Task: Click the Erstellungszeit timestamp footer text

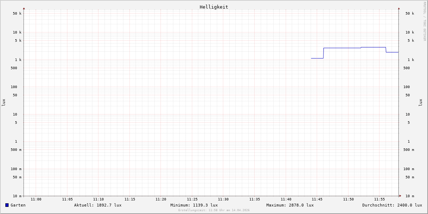Action: [x=214, y=210]
